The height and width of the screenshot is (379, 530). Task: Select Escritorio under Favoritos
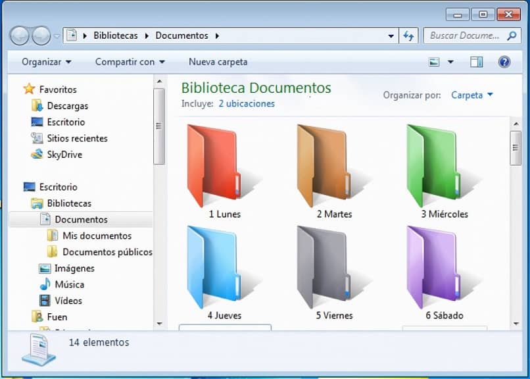pos(66,122)
